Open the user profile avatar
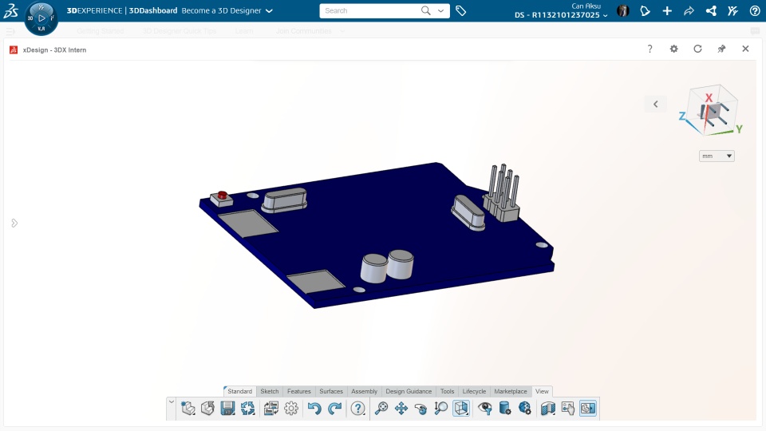Image resolution: width=766 pixels, height=431 pixels. click(623, 10)
